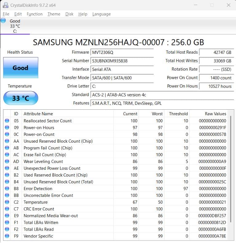Click raw value 000000DBF257 of Media Wear-out
The width and height of the screenshot is (236, 243).
tap(212, 216)
